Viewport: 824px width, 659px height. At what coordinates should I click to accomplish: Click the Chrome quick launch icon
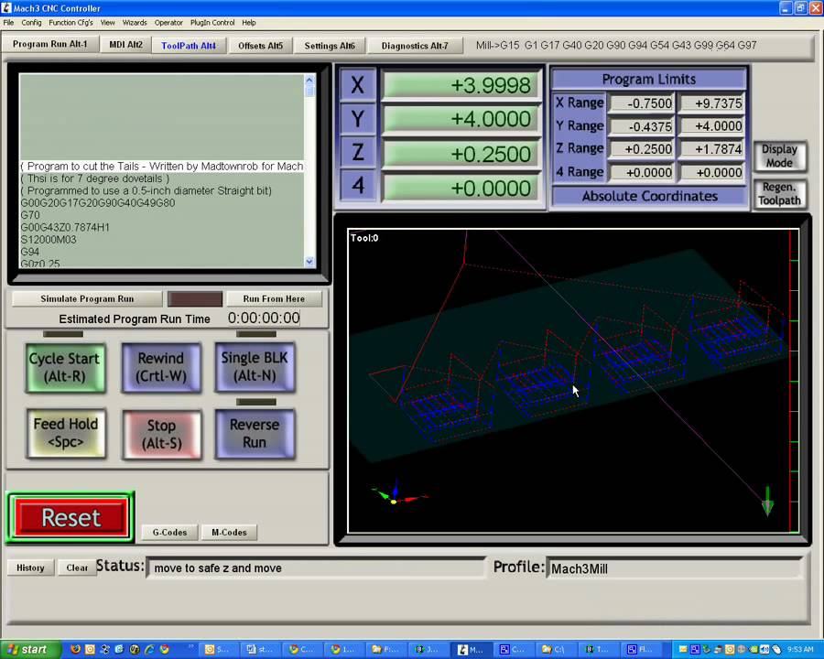point(165,649)
